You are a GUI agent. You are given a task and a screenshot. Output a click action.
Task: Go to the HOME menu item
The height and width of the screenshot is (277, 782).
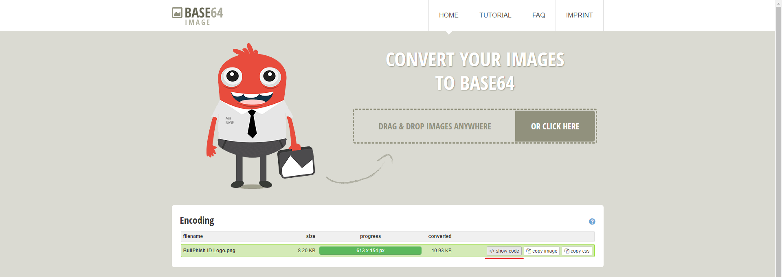448,15
